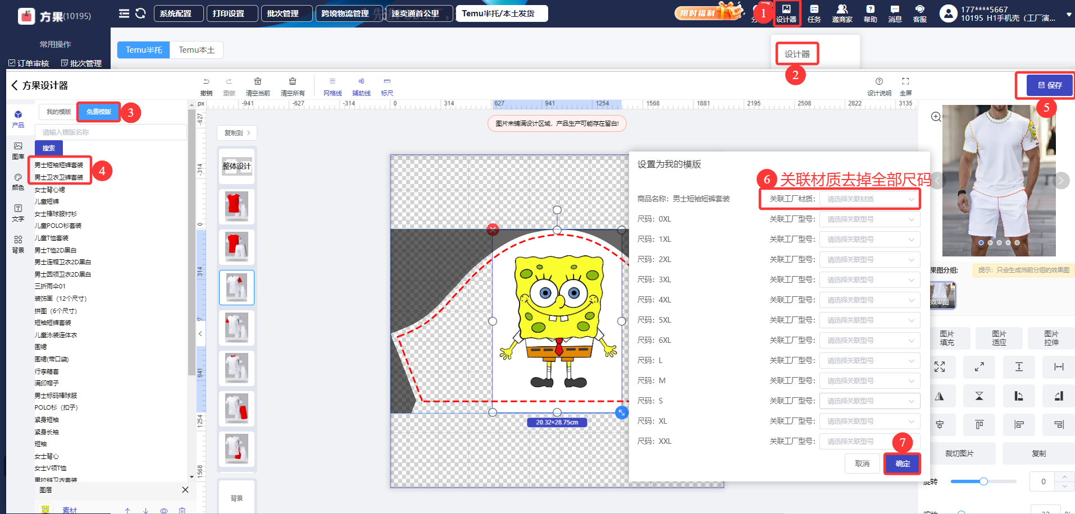This screenshot has height=514, width=1075.
Task: Rotate image clockwise ninety degrees
Action: click(x=1059, y=396)
